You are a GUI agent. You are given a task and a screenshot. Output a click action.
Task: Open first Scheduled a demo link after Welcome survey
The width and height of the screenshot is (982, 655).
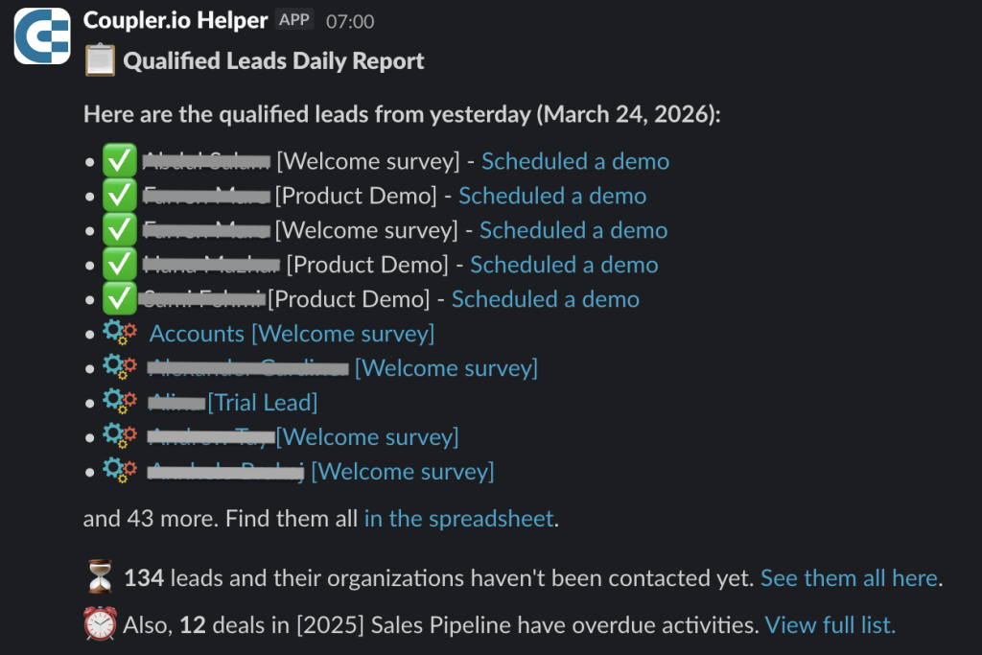click(x=575, y=161)
